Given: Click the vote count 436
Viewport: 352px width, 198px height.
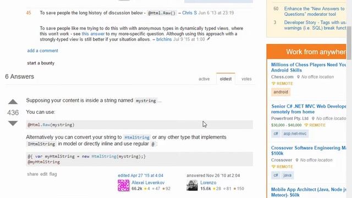Looking at the screenshot, I should point(13,112).
